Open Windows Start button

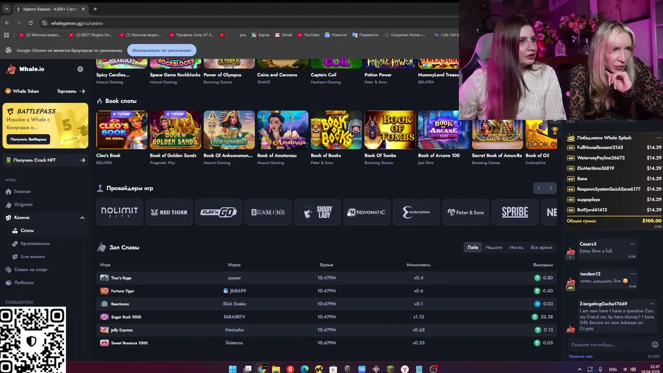point(233,369)
